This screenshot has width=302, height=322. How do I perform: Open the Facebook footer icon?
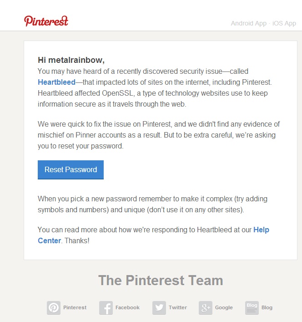pos(106,308)
